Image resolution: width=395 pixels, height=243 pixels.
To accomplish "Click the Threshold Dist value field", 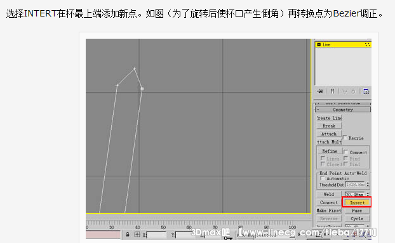I will [355, 185].
